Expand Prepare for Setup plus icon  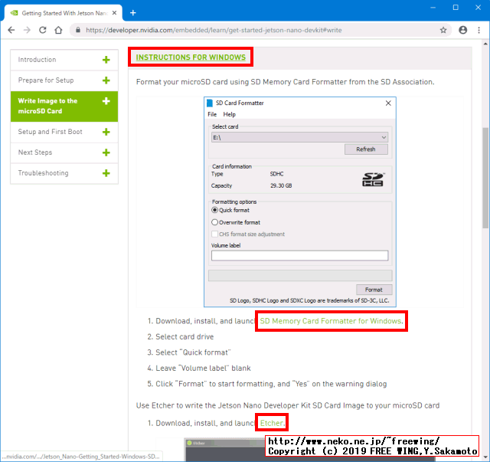[x=106, y=80]
